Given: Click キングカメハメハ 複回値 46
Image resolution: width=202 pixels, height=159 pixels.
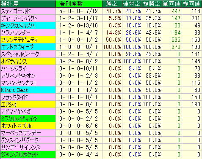Looking at the screenshot, I should (197, 25).
